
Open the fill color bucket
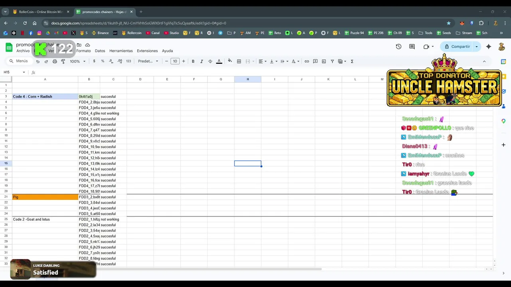(230, 61)
